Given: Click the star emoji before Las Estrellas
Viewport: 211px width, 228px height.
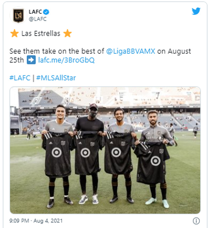Looking at the screenshot, I should point(14,34).
